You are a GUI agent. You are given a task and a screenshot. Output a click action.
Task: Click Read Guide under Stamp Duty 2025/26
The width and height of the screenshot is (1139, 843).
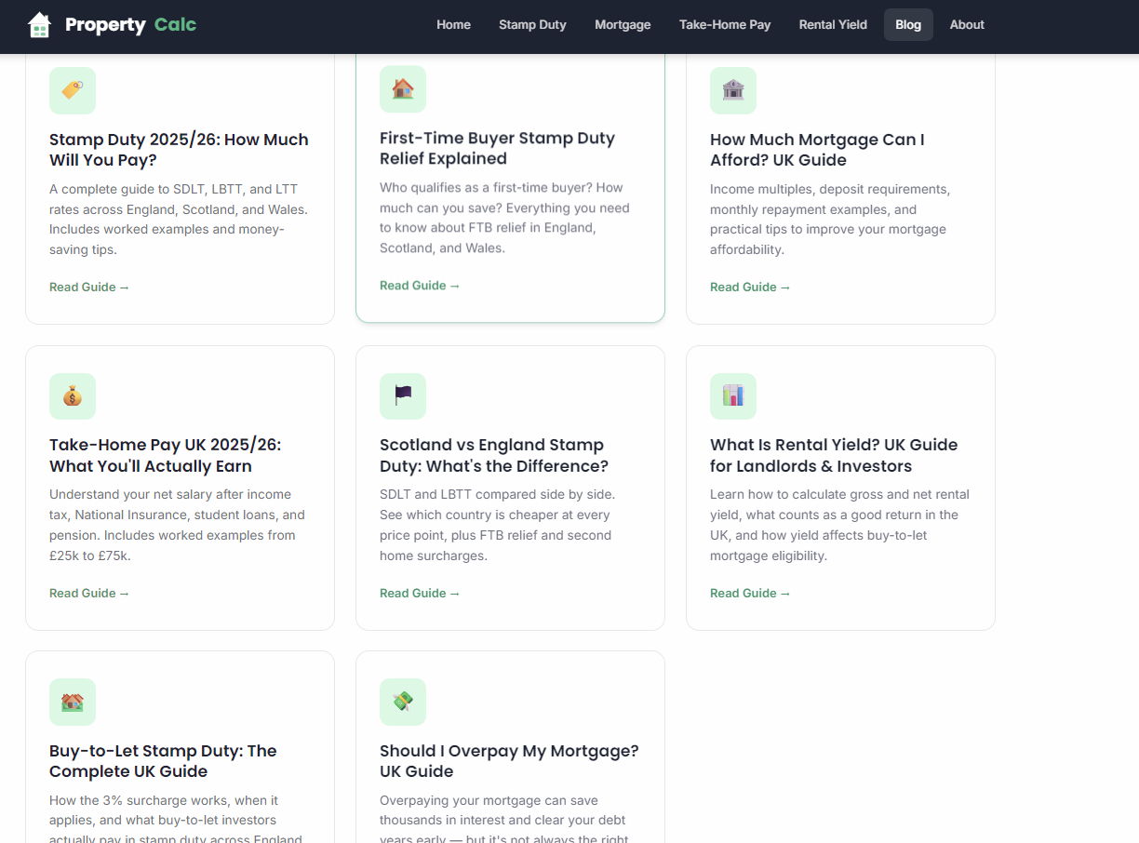89,287
